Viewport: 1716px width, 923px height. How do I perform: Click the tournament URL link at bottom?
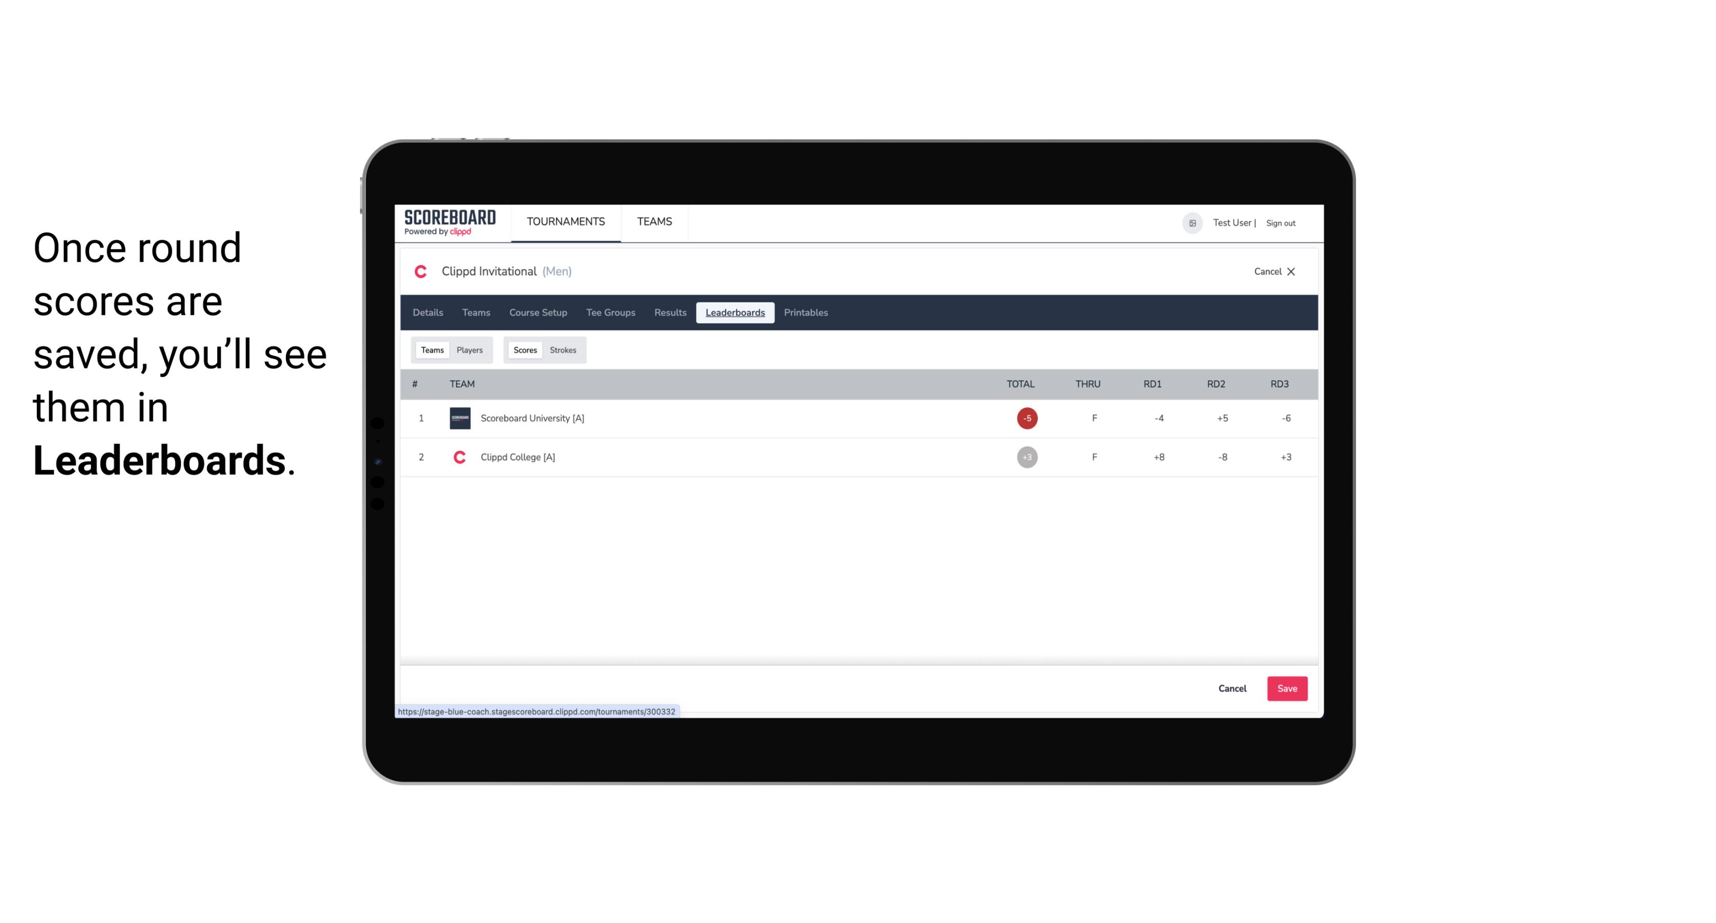pyautogui.click(x=538, y=711)
